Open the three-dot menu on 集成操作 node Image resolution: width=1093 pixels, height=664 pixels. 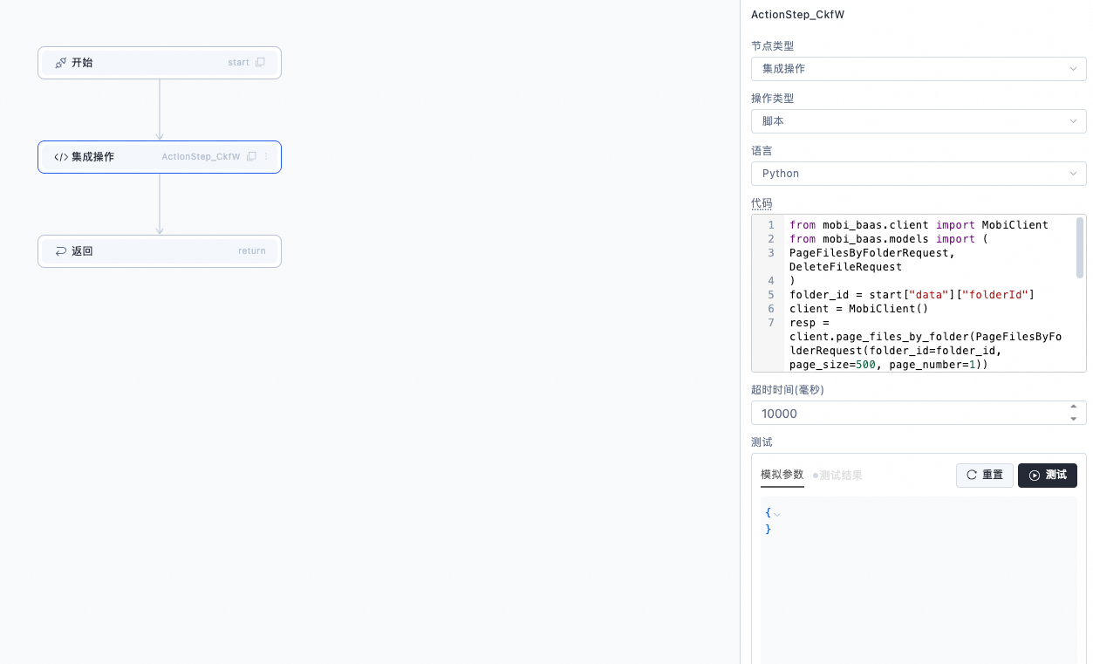click(266, 157)
